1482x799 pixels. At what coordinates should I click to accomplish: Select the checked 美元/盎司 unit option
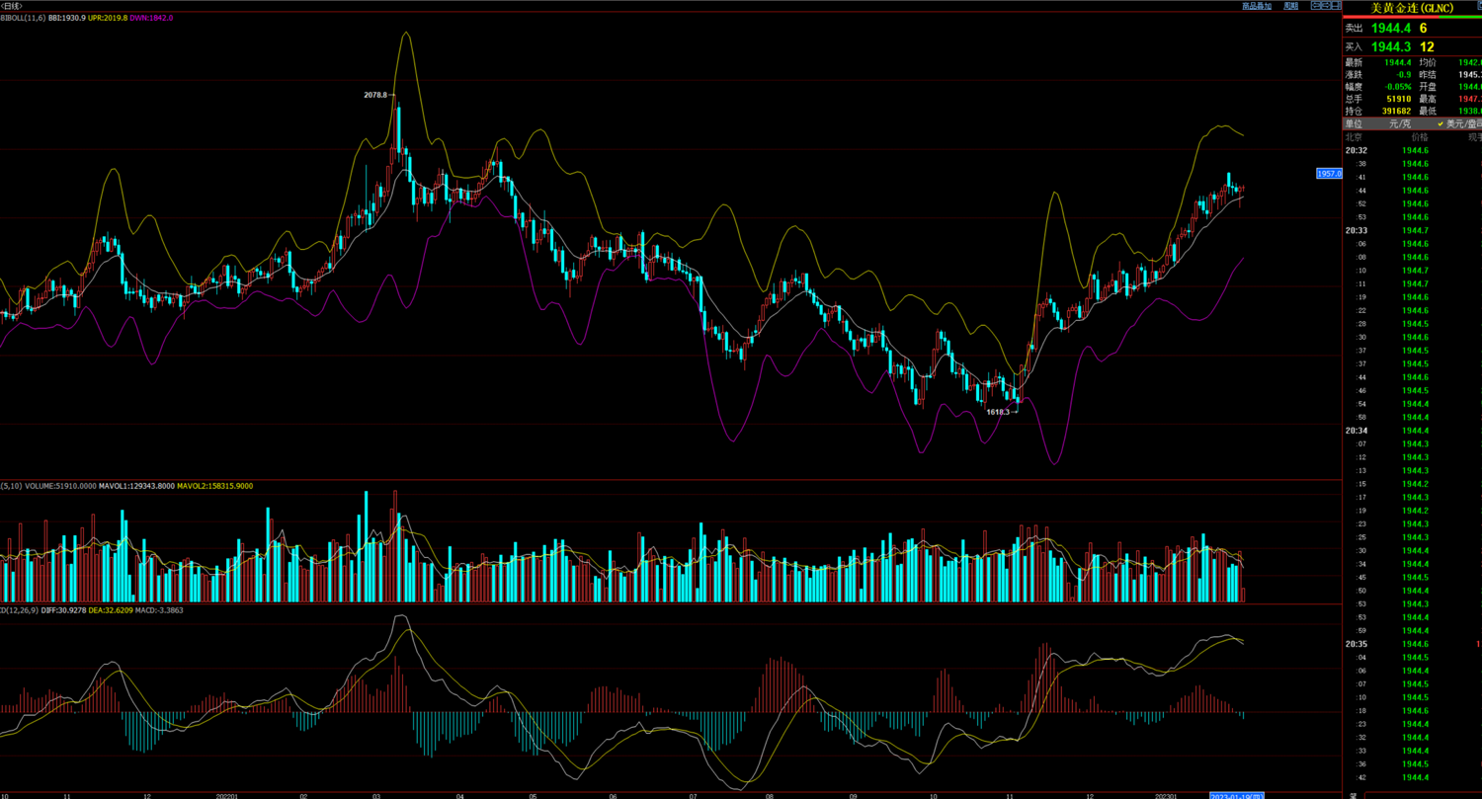click(x=1462, y=124)
